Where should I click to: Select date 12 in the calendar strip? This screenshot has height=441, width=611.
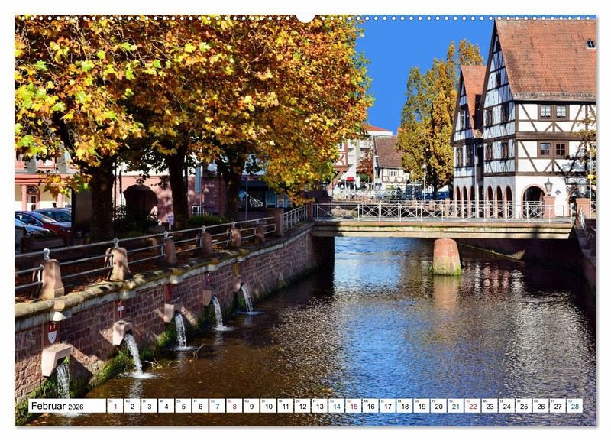click(302, 406)
